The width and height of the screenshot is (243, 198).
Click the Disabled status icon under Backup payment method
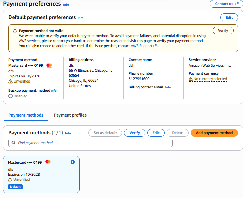click(10, 96)
